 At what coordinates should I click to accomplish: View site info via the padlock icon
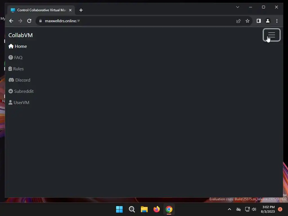[x=40, y=21]
